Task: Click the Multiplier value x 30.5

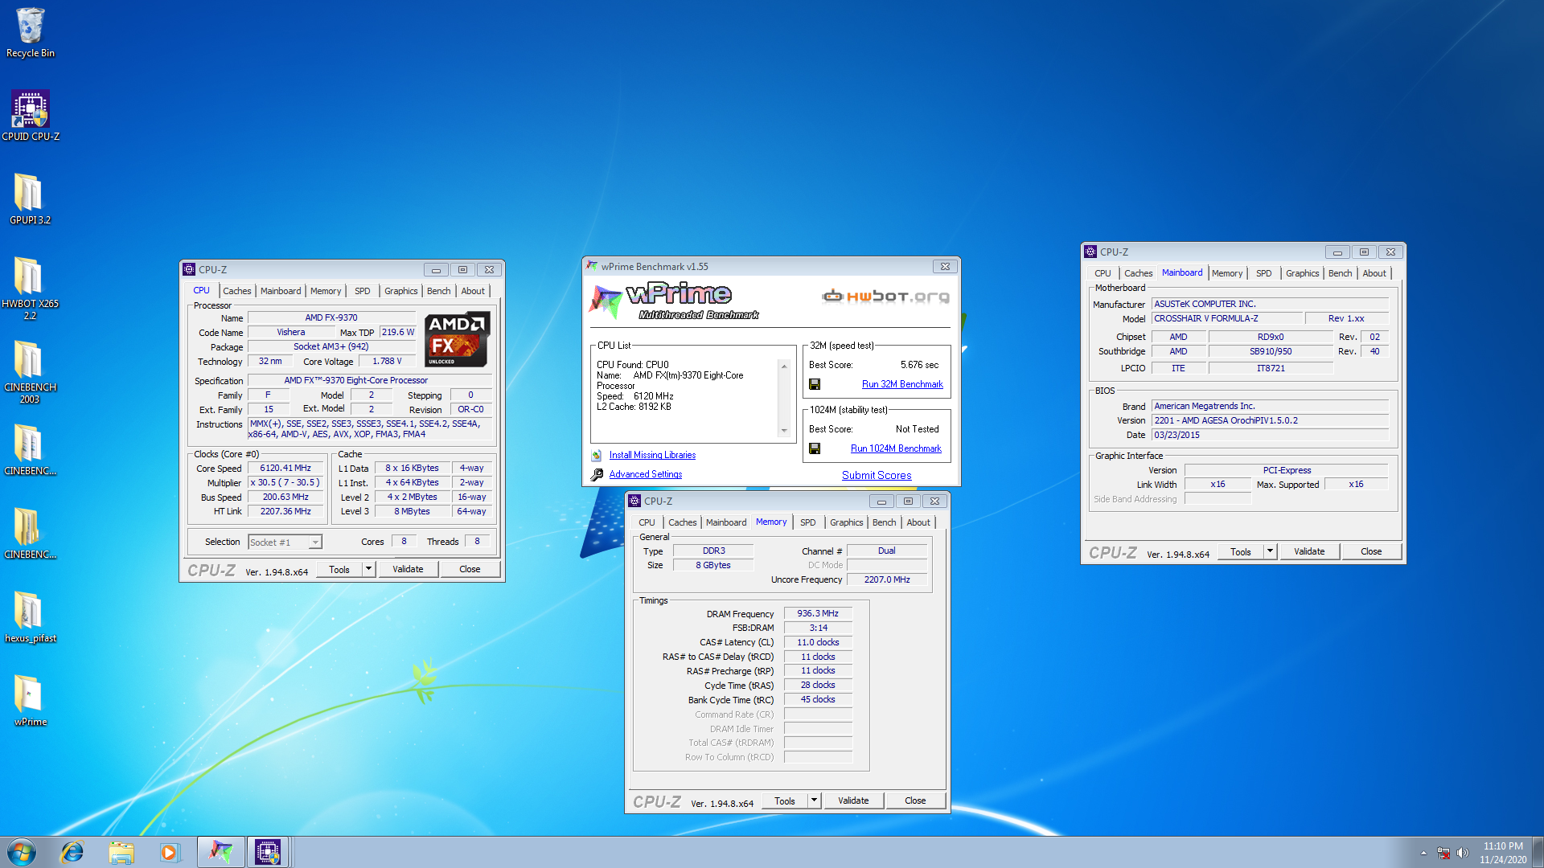Action: (x=285, y=483)
